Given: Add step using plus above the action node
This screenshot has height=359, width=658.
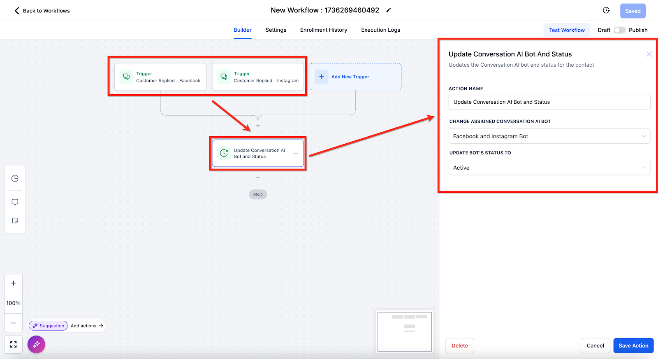Looking at the screenshot, I should tap(258, 126).
